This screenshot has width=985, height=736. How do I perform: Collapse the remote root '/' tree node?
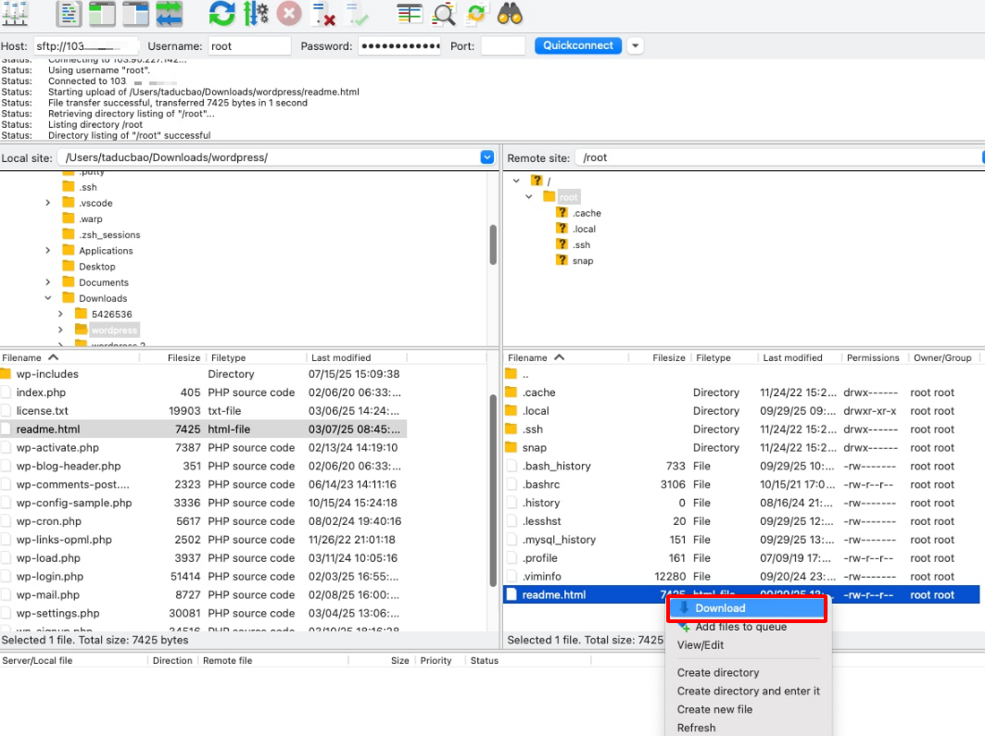pyautogui.click(x=516, y=181)
